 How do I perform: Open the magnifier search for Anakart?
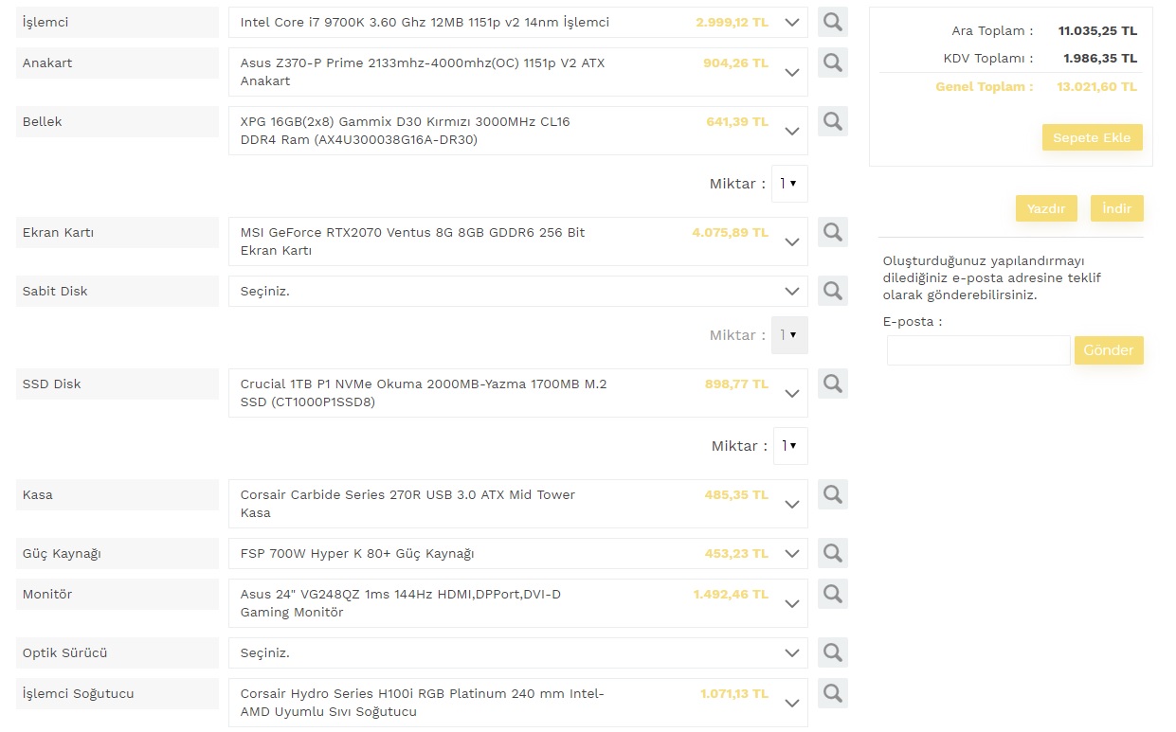click(832, 62)
